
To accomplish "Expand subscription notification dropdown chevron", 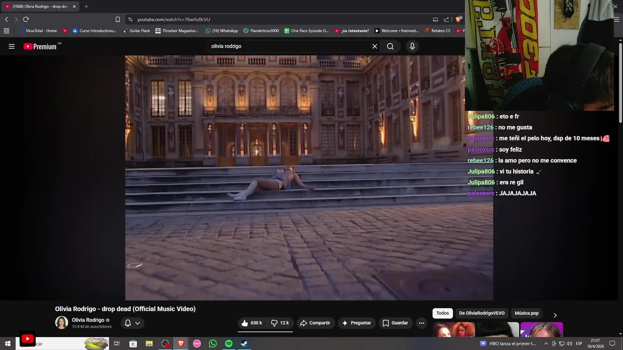I will (x=138, y=323).
